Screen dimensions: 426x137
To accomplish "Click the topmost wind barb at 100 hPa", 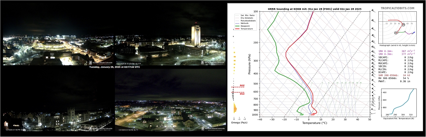I will [x=374, y=11].
